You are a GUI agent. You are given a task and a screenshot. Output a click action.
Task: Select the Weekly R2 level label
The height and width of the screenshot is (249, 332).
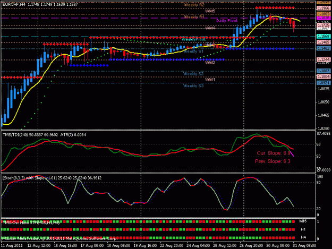coord(194,5)
